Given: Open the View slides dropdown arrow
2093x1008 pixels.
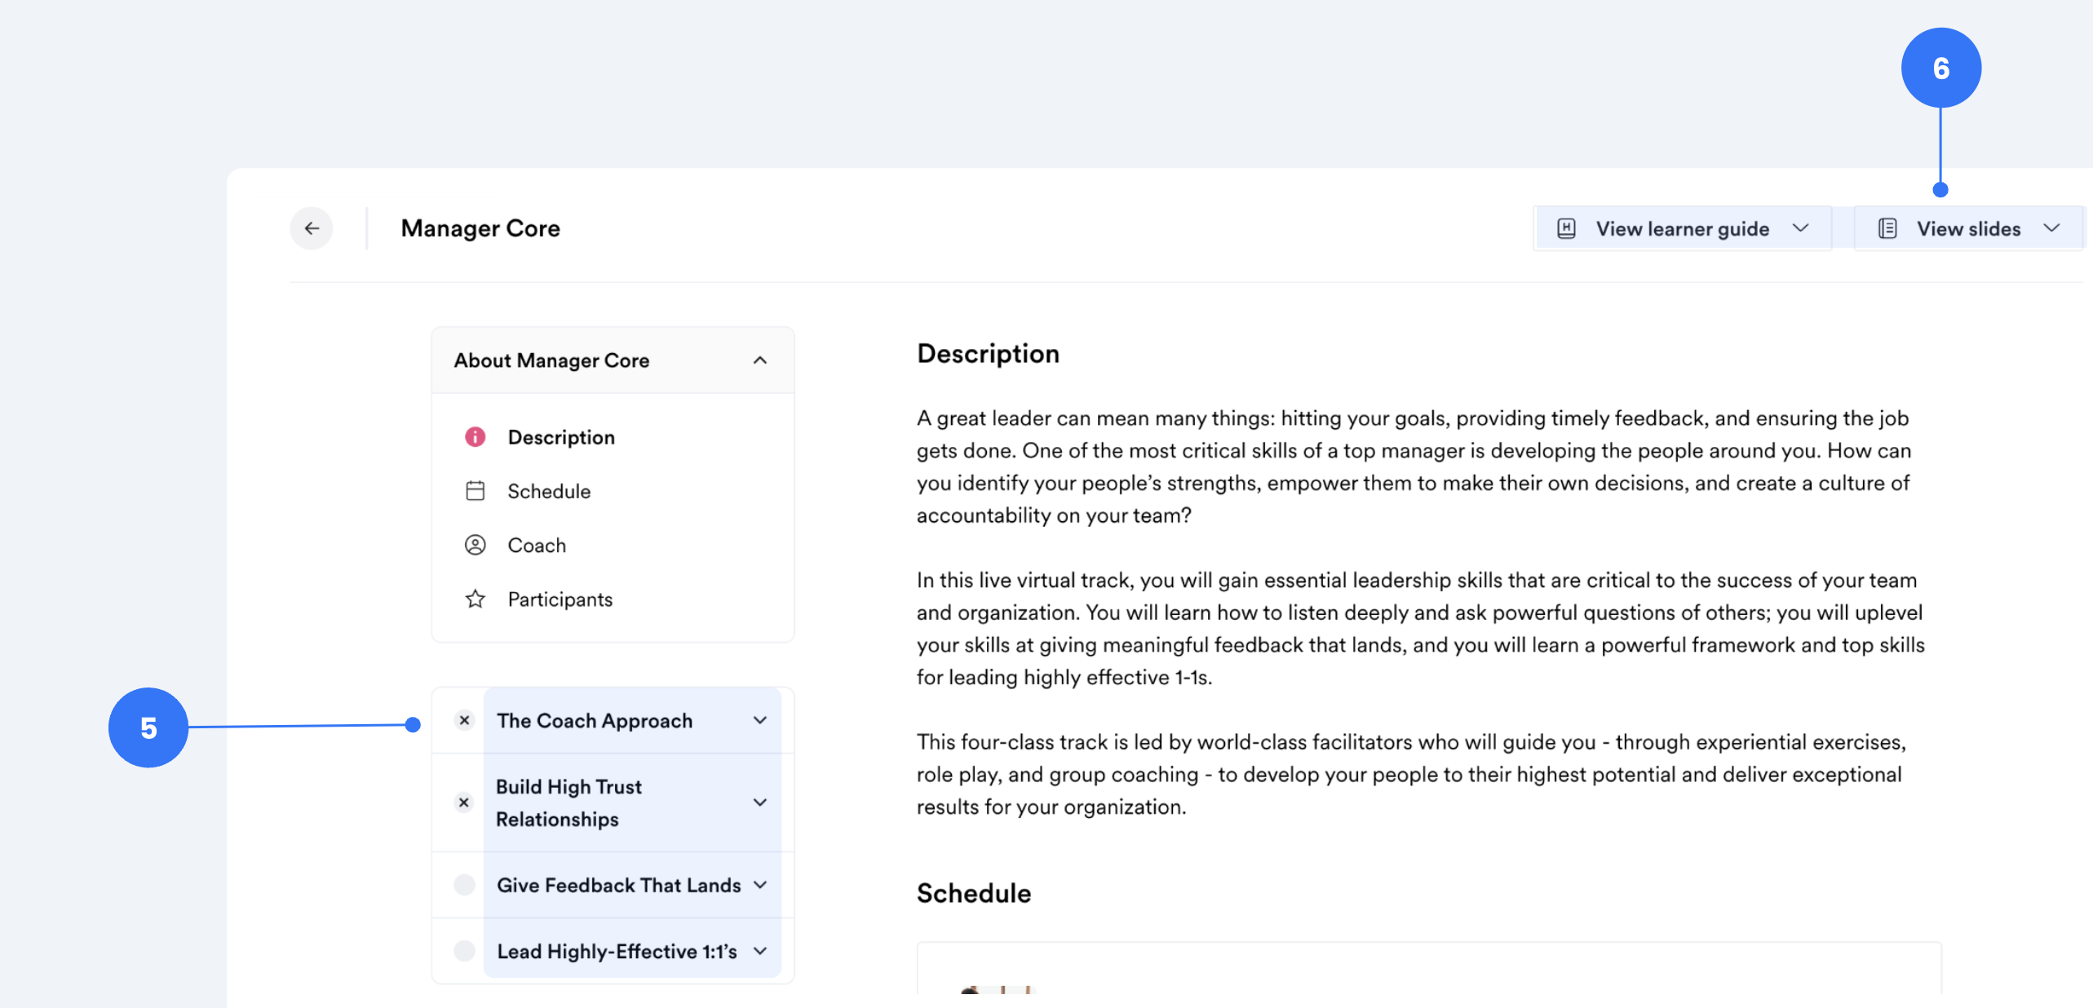Looking at the screenshot, I should (x=2053, y=228).
